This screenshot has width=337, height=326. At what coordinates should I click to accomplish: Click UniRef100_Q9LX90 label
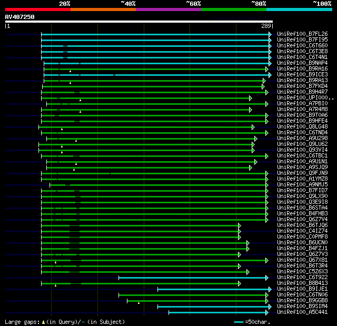click(x=302, y=196)
